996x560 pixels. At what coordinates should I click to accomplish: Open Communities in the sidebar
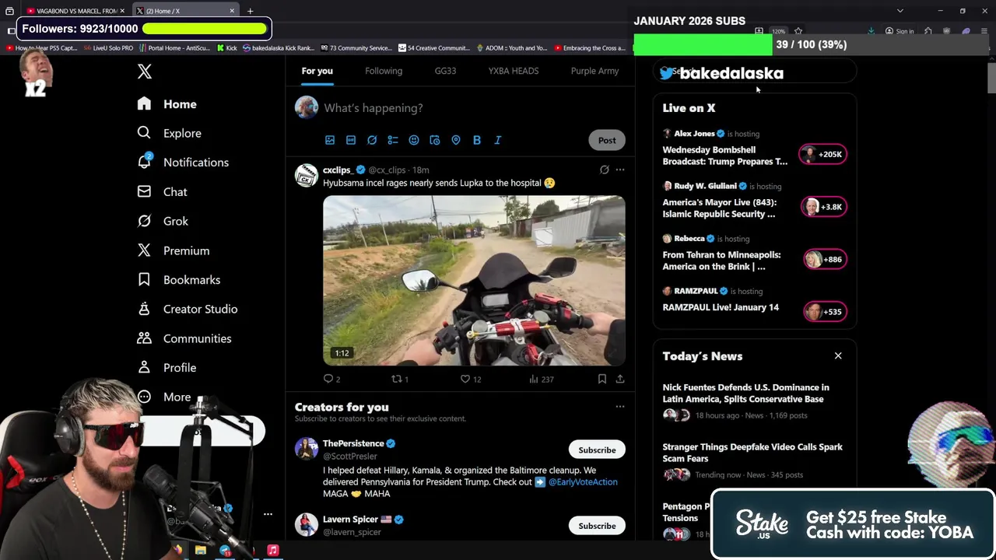[184, 338]
